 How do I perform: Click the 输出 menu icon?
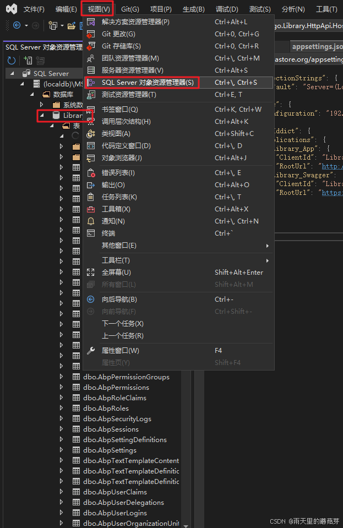click(91, 185)
